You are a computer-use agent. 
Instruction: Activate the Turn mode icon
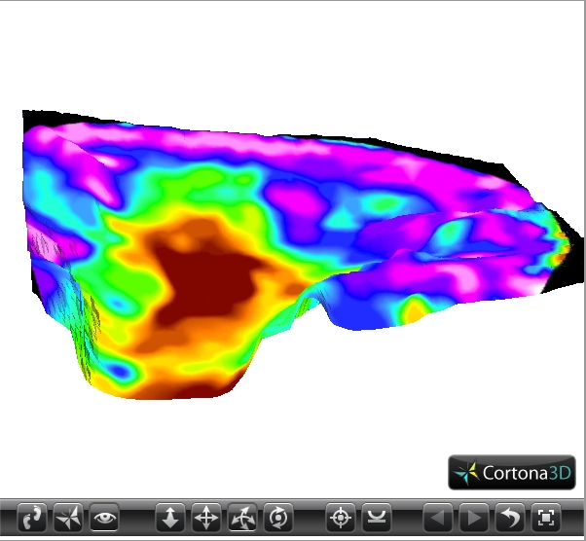pos(241,518)
